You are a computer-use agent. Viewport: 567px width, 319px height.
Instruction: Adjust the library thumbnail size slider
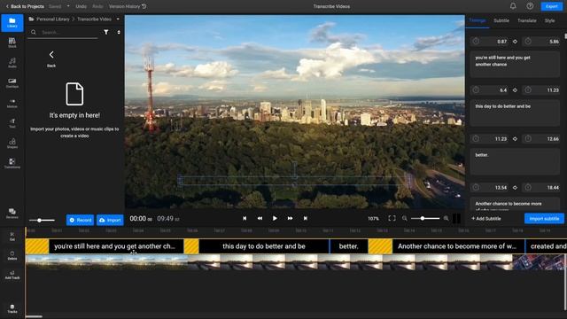click(x=42, y=220)
